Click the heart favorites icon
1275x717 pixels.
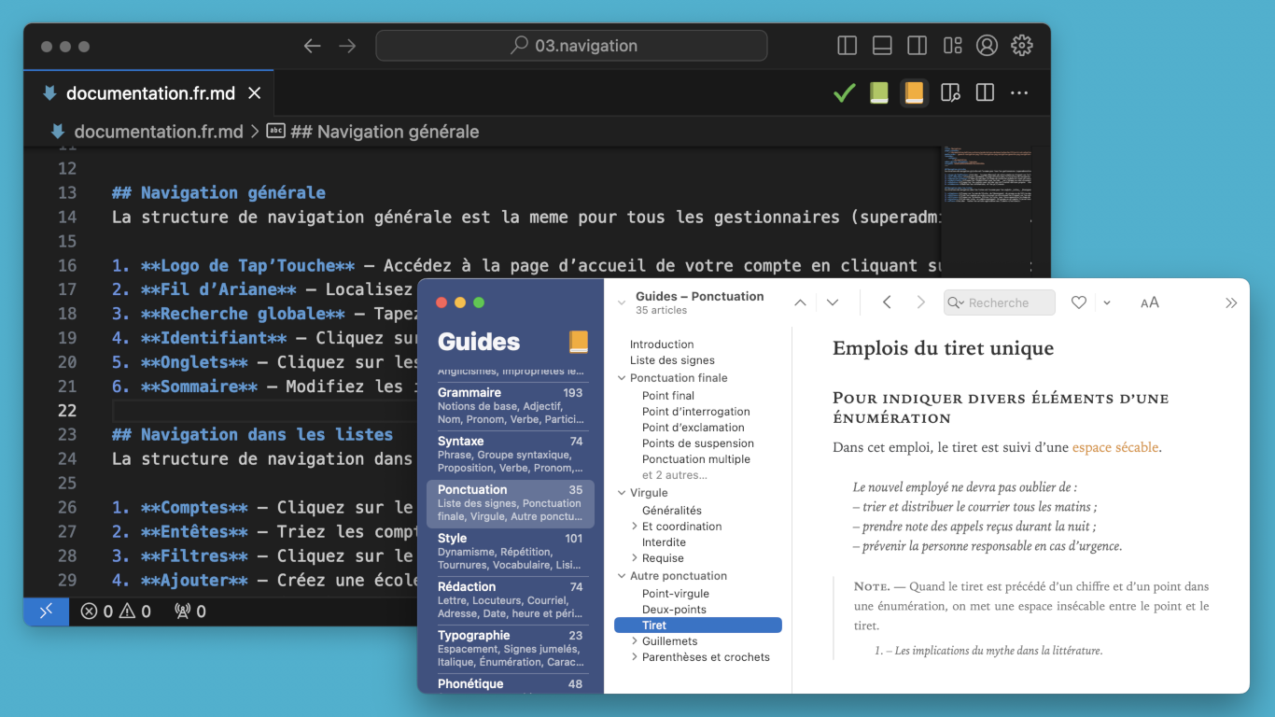tap(1078, 302)
